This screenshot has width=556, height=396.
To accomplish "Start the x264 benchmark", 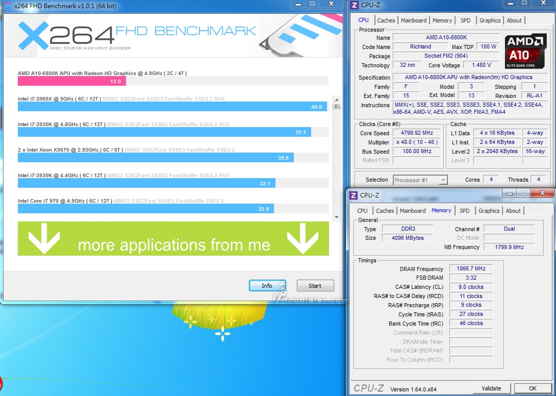I will 315,286.
